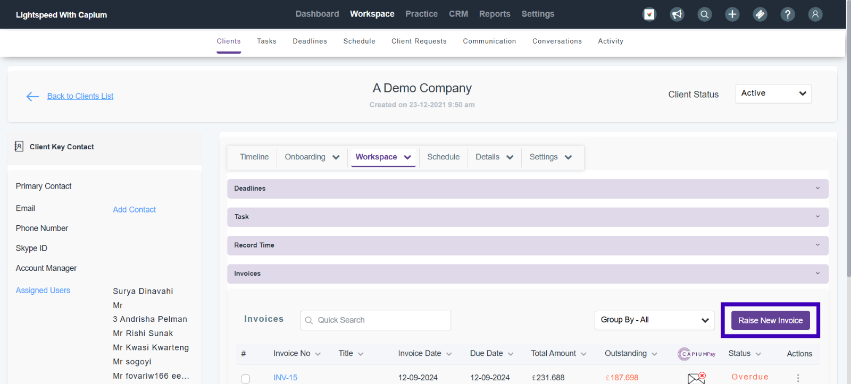This screenshot has height=384, width=851.
Task: Switch to the Communication sub-tab
Action: 489,41
